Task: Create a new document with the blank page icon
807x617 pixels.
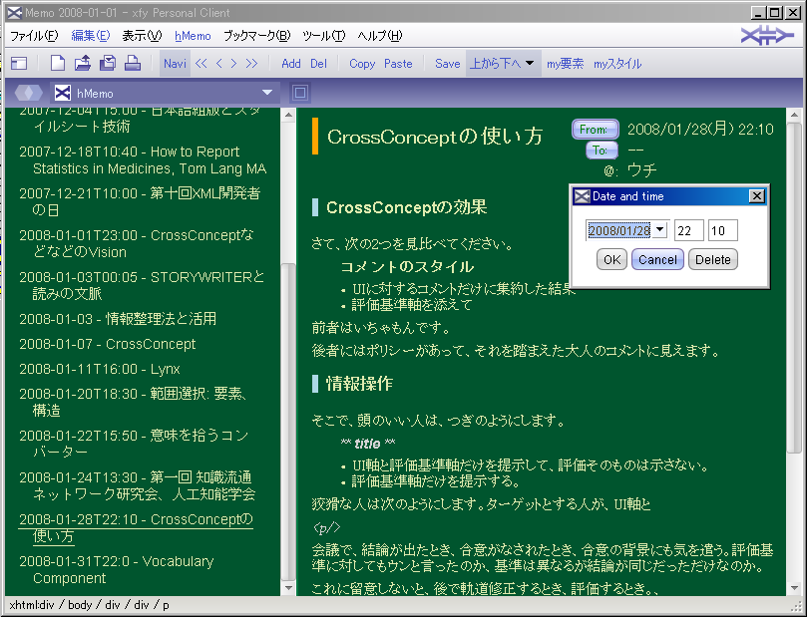Action: (58, 63)
